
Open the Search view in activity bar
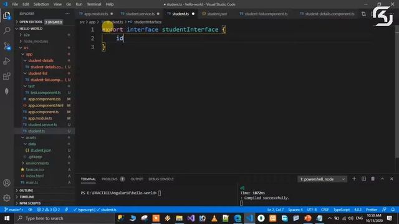tap(7, 30)
